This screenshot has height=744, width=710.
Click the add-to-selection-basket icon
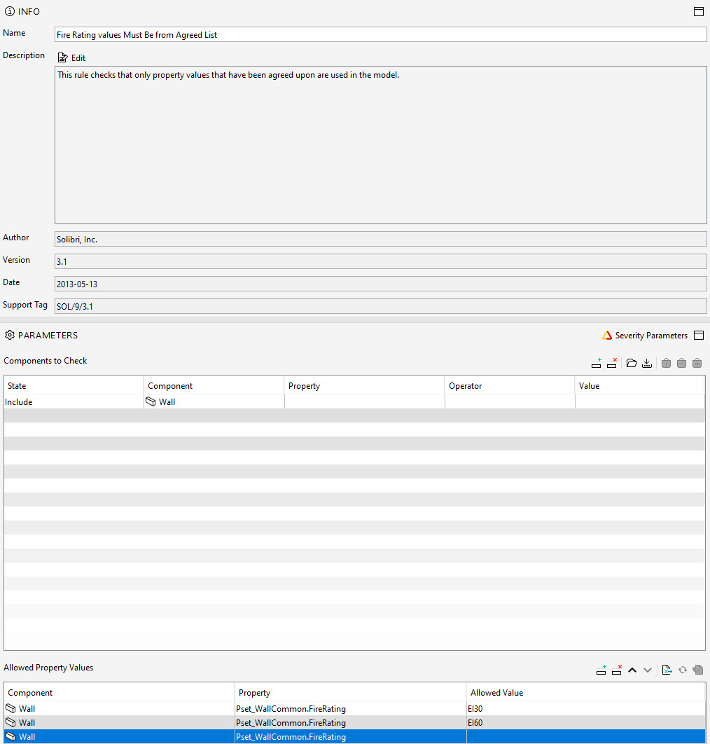tap(666, 363)
